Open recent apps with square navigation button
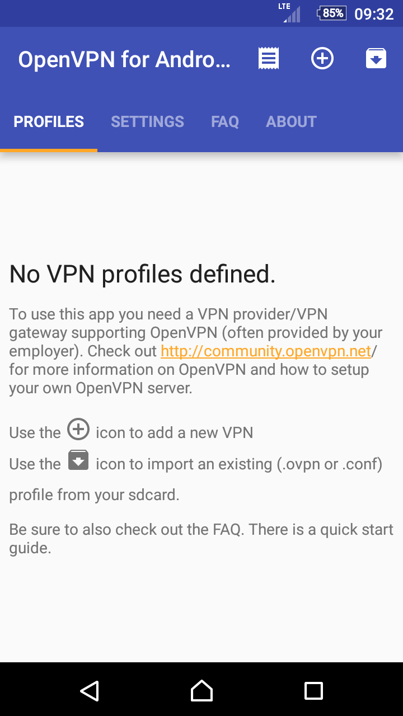The width and height of the screenshot is (403, 716). [x=313, y=691]
